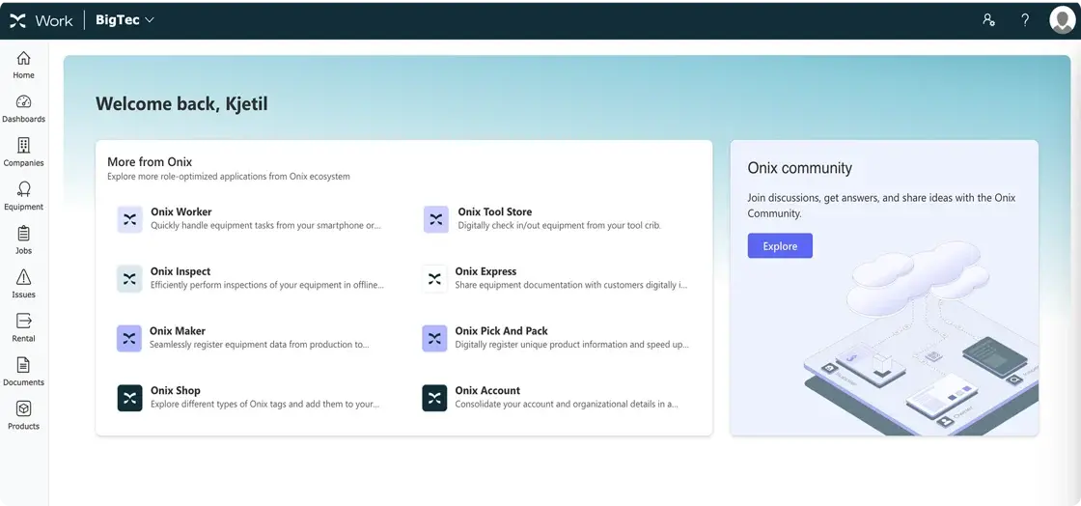This screenshot has height=506, width=1081.
Task: Open Dashboards from the sidebar
Action: (23, 109)
